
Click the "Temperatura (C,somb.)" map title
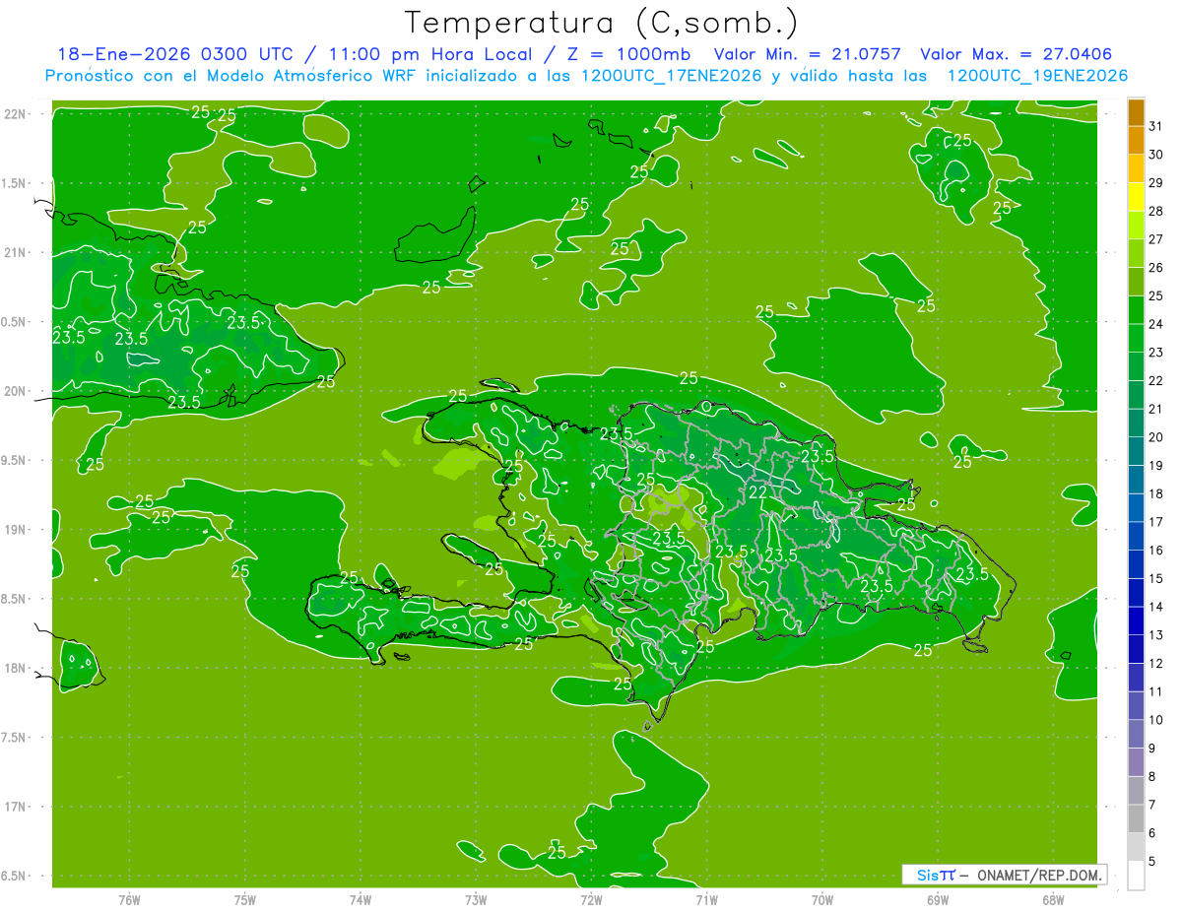pos(600,23)
